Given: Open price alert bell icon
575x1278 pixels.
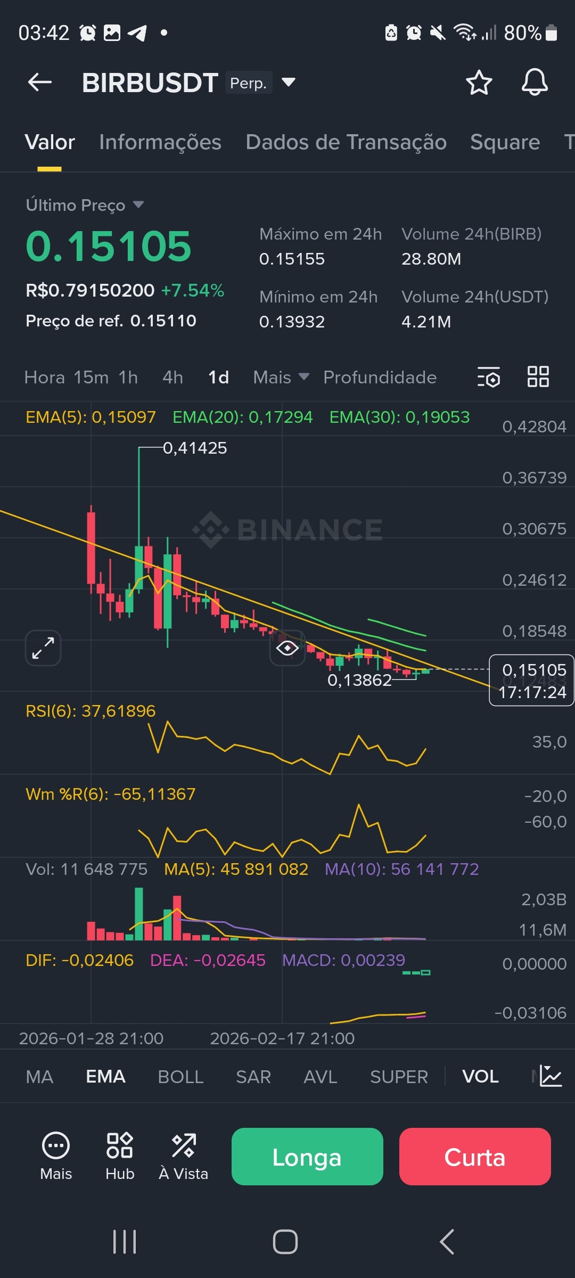Looking at the screenshot, I should point(535,83).
